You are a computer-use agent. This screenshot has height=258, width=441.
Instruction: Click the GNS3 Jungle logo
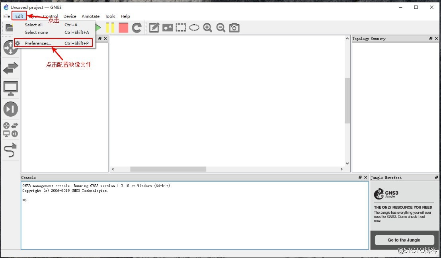click(x=386, y=194)
